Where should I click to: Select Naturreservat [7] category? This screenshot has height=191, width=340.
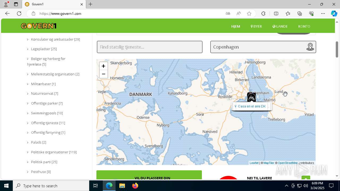(44, 93)
